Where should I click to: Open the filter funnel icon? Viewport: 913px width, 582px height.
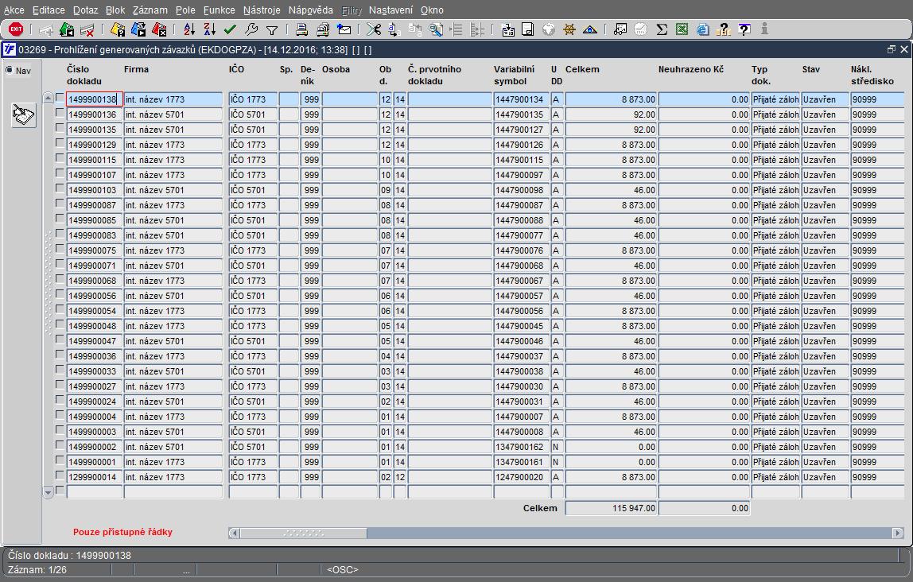click(271, 29)
